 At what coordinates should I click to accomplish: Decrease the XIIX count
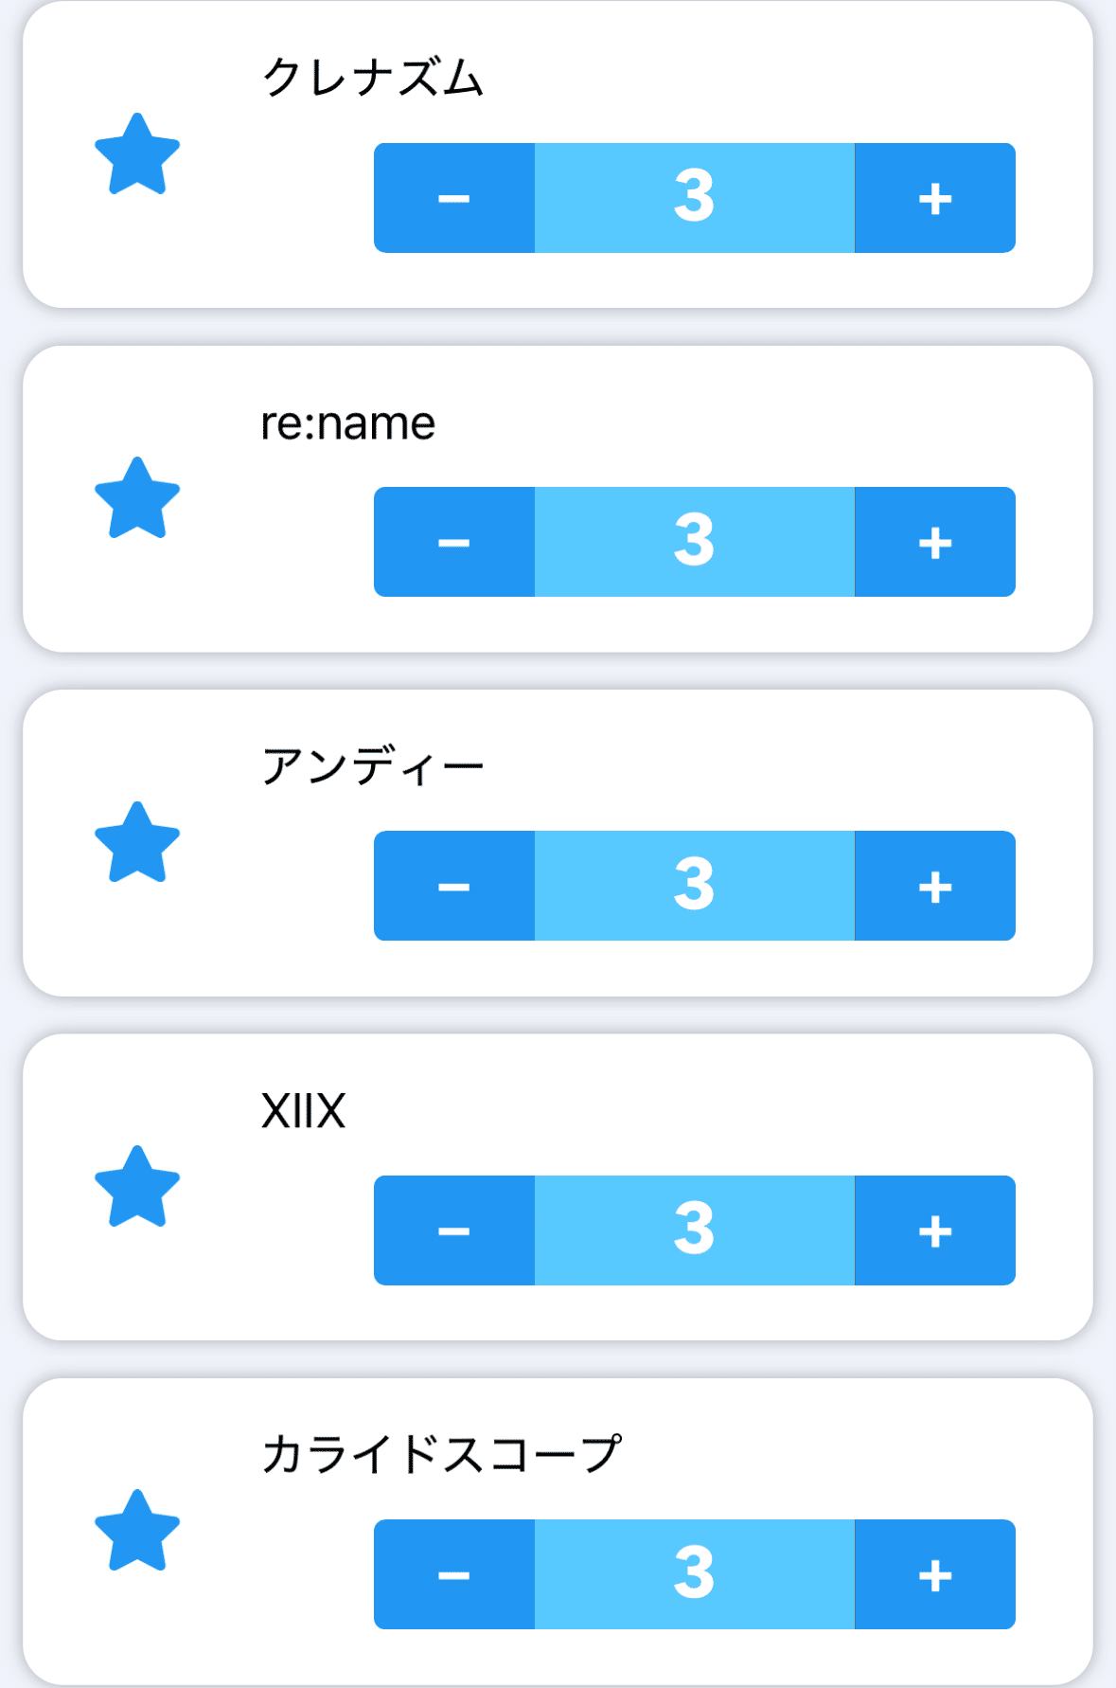tap(454, 1230)
